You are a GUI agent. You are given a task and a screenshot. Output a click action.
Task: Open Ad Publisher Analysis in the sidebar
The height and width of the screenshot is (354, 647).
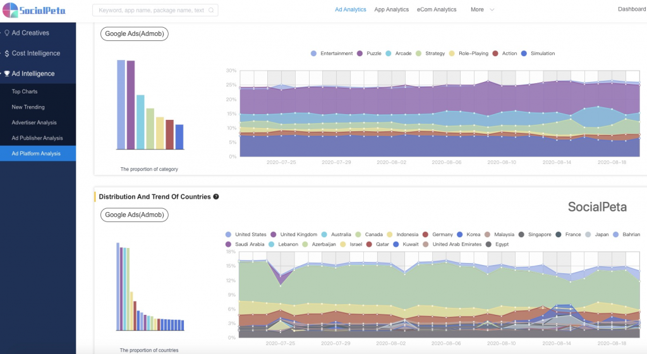pyautogui.click(x=38, y=138)
